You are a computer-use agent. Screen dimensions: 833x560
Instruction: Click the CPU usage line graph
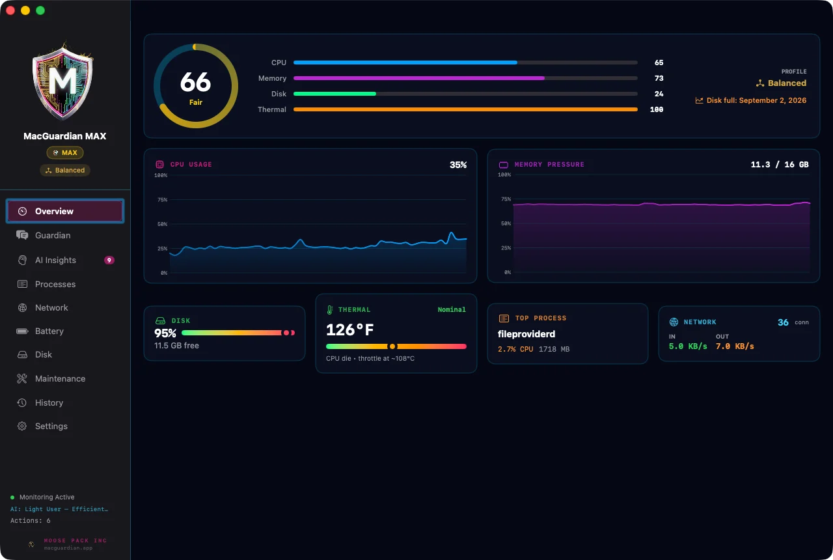[x=318, y=224]
